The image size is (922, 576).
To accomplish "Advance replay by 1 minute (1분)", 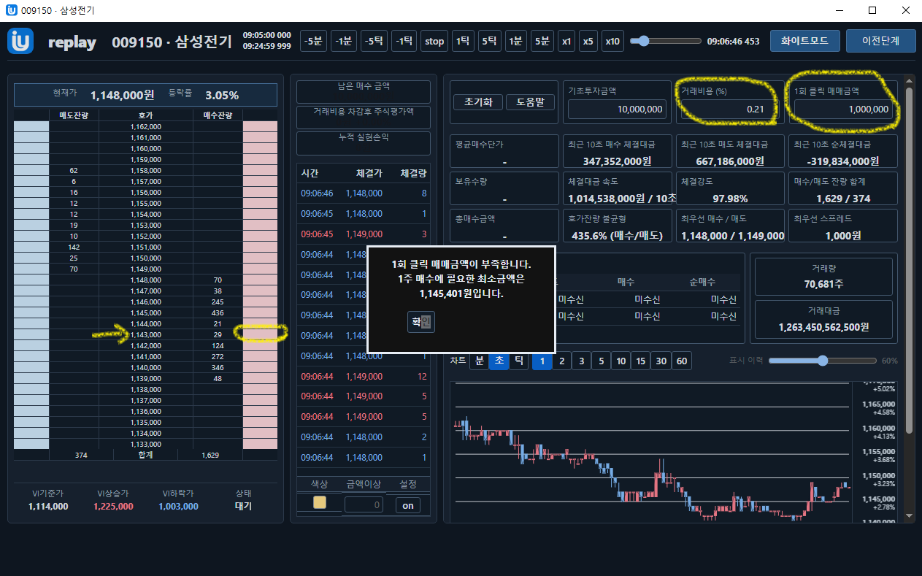I will pyautogui.click(x=516, y=41).
